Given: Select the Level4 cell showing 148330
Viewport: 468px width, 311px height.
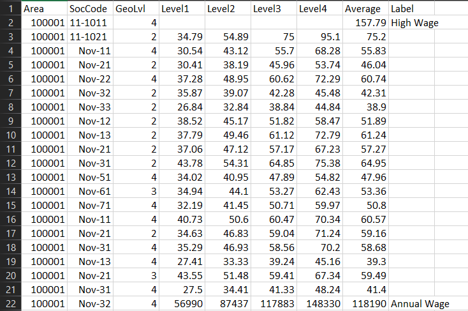Looking at the screenshot, I should (319, 304).
